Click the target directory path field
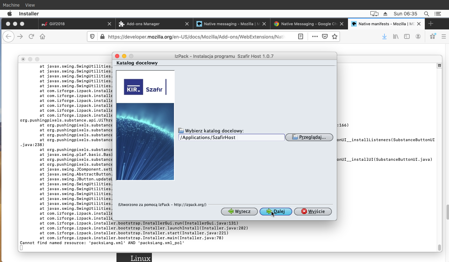Image resolution: width=449 pixels, height=262 pixels. 231,137
